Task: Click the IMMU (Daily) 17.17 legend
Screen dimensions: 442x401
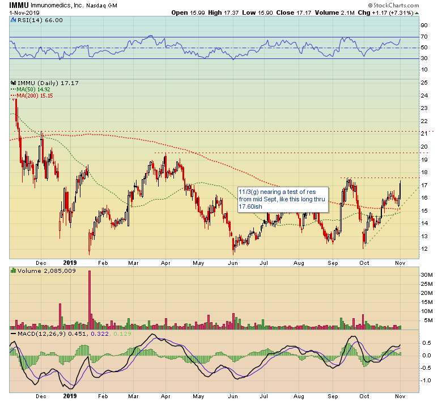Action: tap(48, 83)
